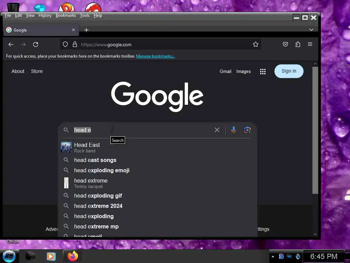Open the Google apps grid
The width and height of the screenshot is (350, 263).
(x=263, y=71)
